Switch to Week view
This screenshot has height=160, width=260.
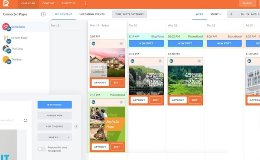[x=199, y=14]
